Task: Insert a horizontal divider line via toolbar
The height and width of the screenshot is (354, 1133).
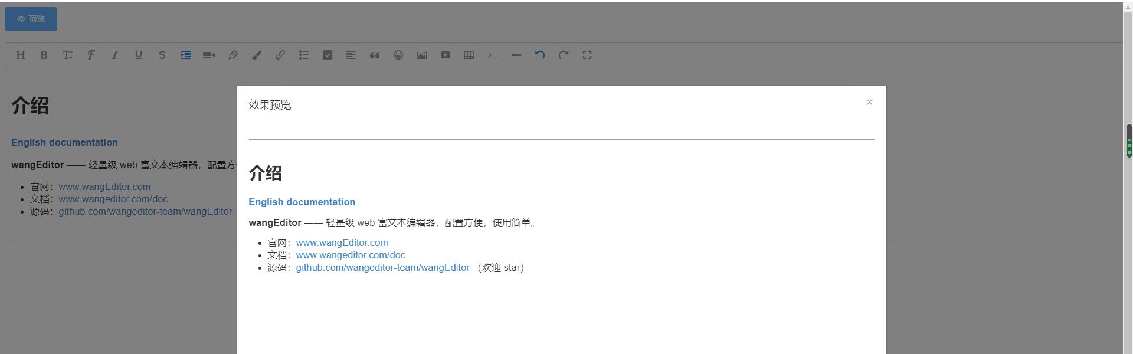Action: (516, 55)
